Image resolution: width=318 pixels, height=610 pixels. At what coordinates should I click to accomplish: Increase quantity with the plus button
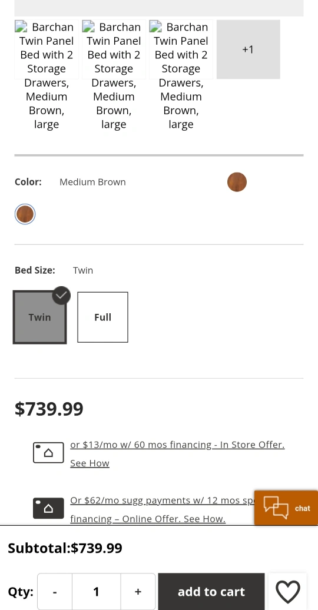coord(138,592)
